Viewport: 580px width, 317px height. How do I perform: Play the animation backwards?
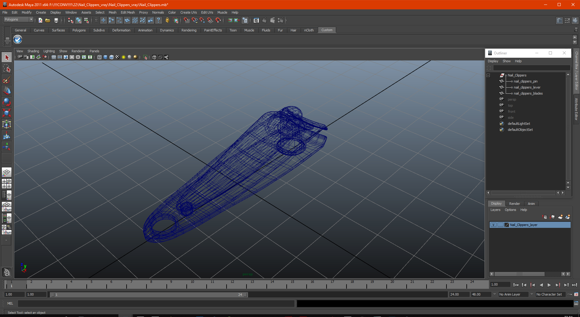pyautogui.click(x=541, y=285)
